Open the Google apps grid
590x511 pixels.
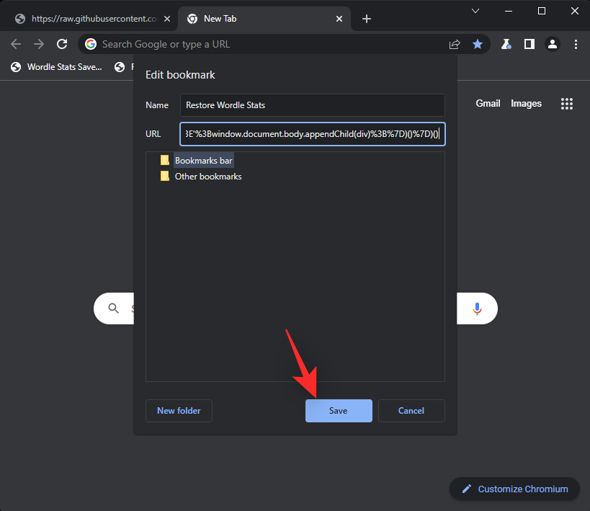pyautogui.click(x=567, y=104)
